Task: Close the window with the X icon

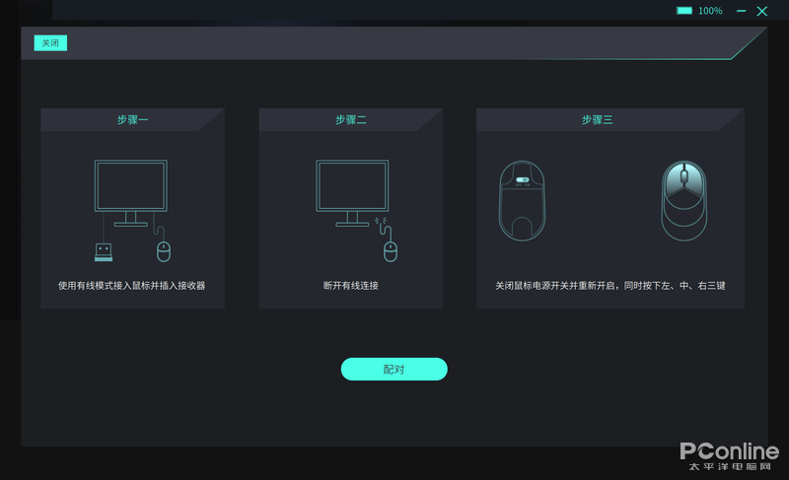Action: pyautogui.click(x=761, y=11)
